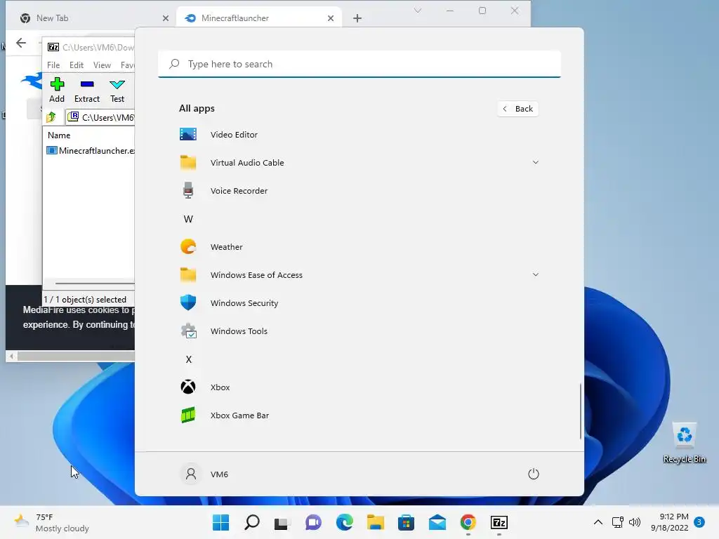719x539 pixels.
Task: Open 7-Zip Edit menu
Action: (76, 65)
